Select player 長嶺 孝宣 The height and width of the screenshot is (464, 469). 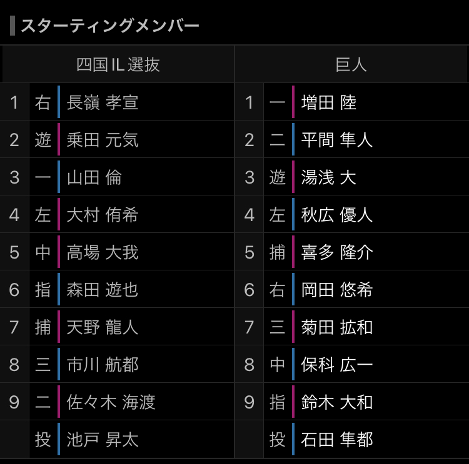pos(103,102)
